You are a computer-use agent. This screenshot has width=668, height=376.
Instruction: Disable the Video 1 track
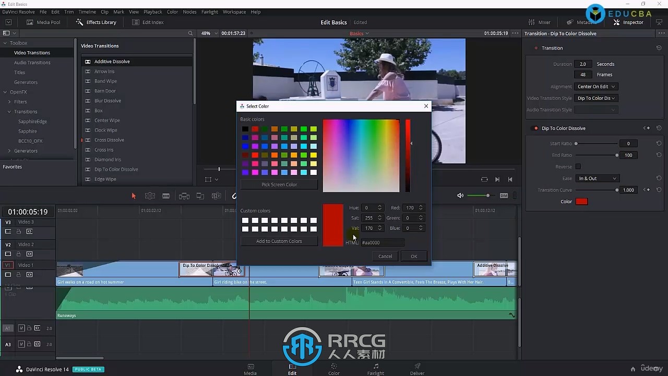(x=8, y=275)
